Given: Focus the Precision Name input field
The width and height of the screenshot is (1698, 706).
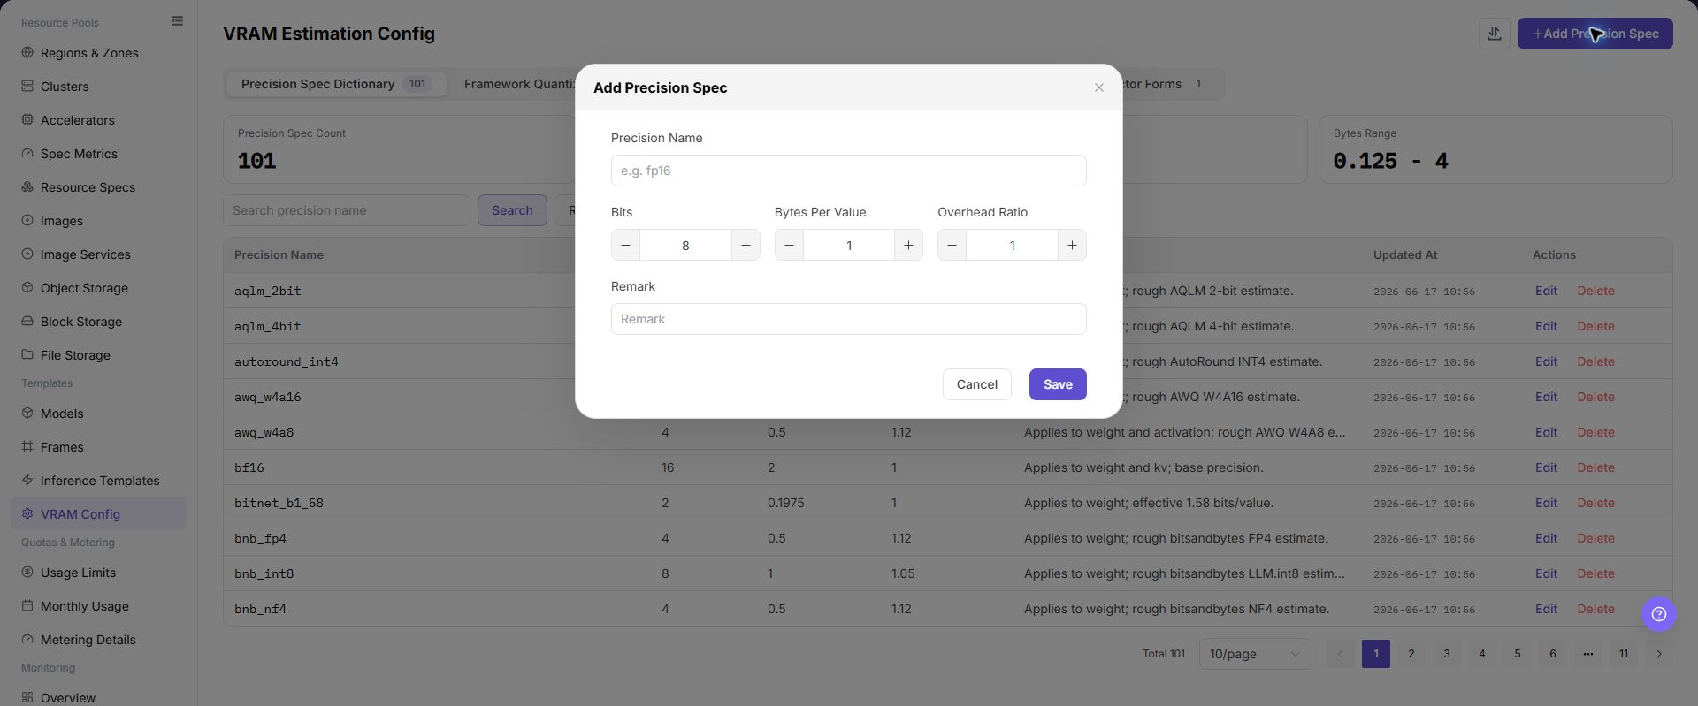Looking at the screenshot, I should coord(848,171).
